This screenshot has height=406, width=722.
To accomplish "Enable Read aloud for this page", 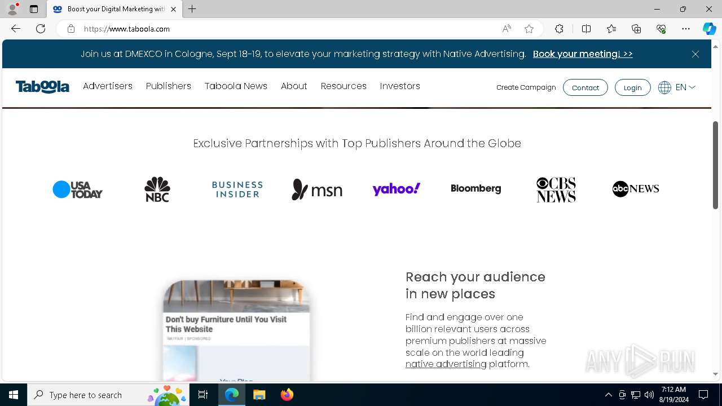I will [507, 29].
